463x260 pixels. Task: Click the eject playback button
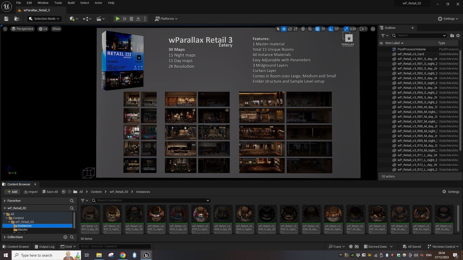tap(138, 19)
